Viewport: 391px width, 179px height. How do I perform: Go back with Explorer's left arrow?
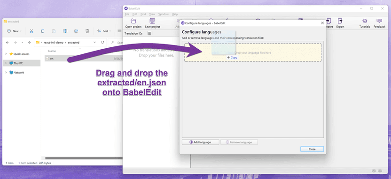tap(7, 43)
